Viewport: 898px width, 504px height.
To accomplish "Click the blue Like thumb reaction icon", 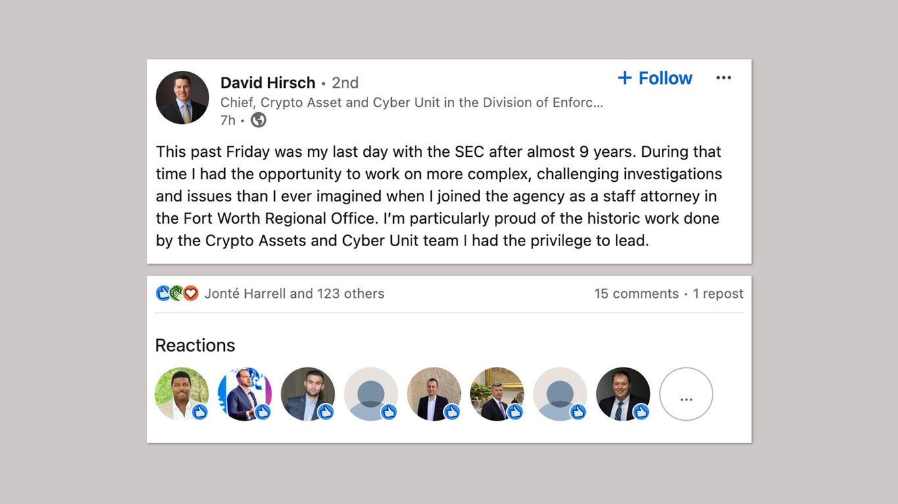I will click(x=163, y=293).
